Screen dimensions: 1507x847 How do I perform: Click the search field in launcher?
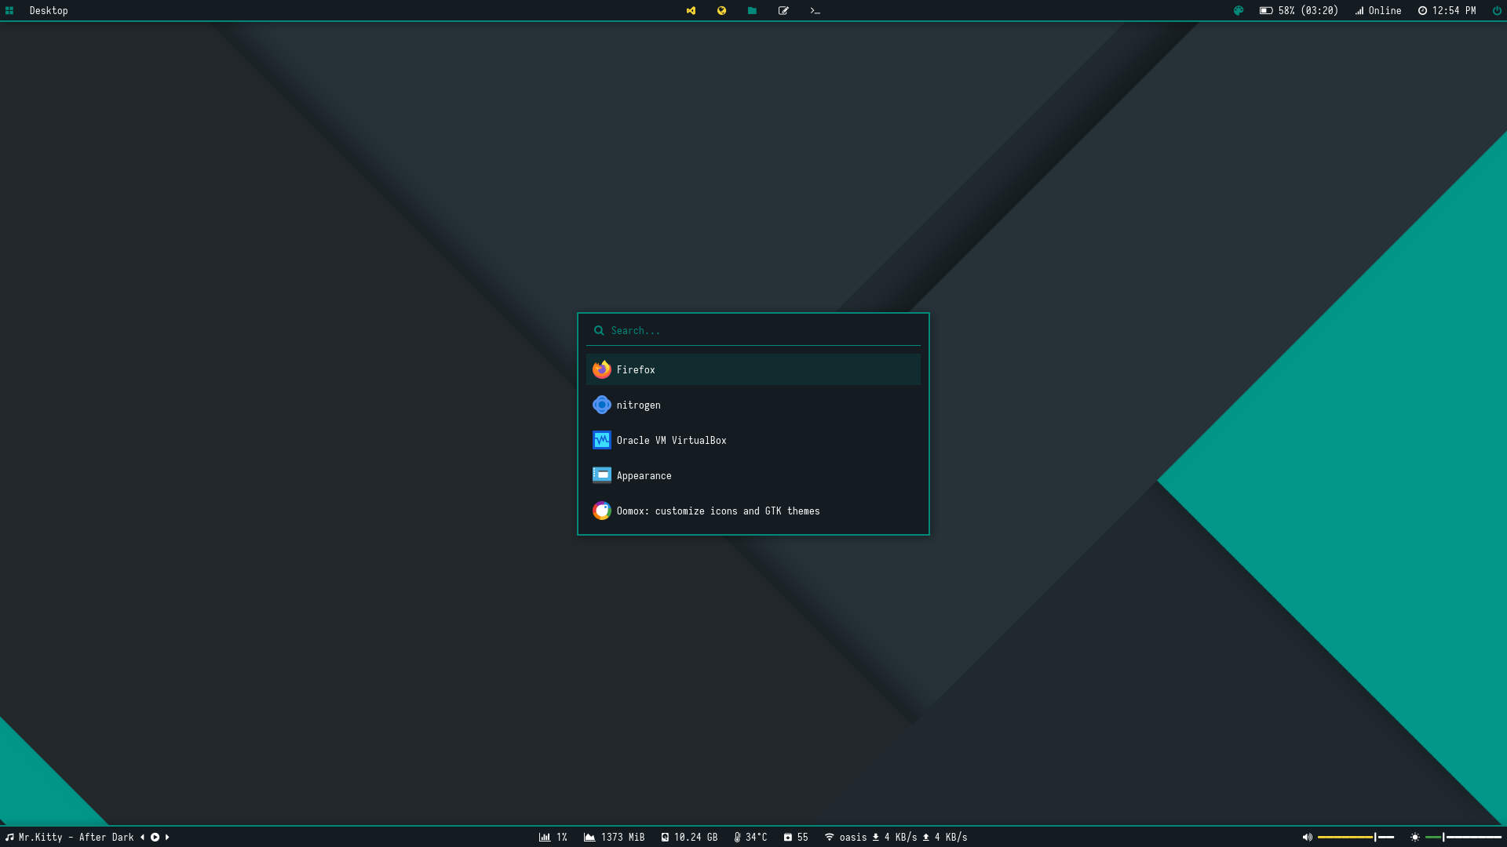coord(753,331)
